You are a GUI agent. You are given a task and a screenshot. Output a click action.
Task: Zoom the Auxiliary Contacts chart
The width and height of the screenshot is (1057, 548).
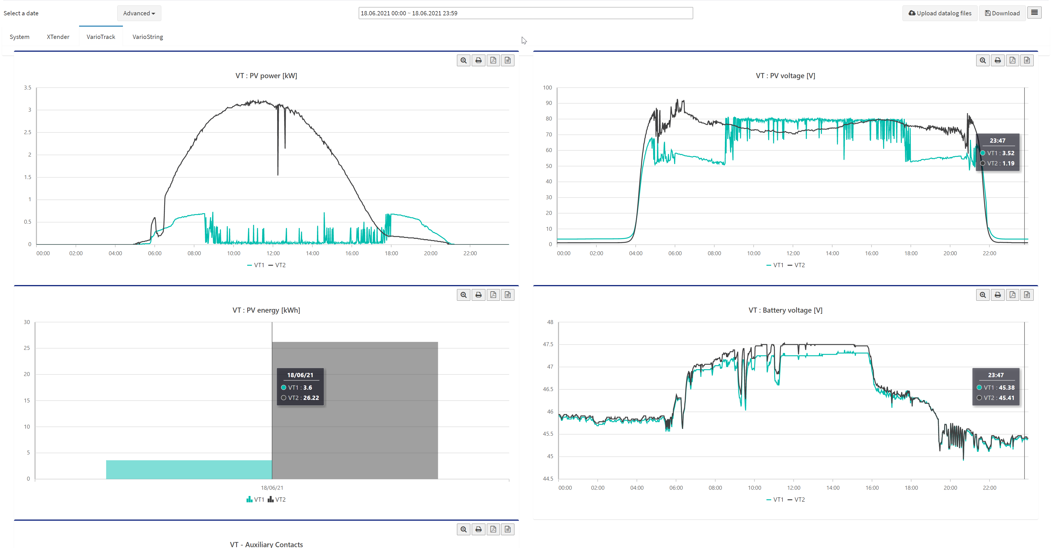click(x=464, y=529)
